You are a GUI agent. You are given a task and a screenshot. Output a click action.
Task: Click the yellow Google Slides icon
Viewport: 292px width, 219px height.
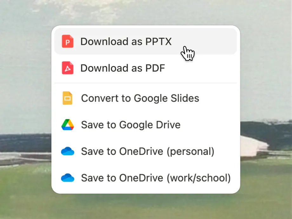coord(68,98)
